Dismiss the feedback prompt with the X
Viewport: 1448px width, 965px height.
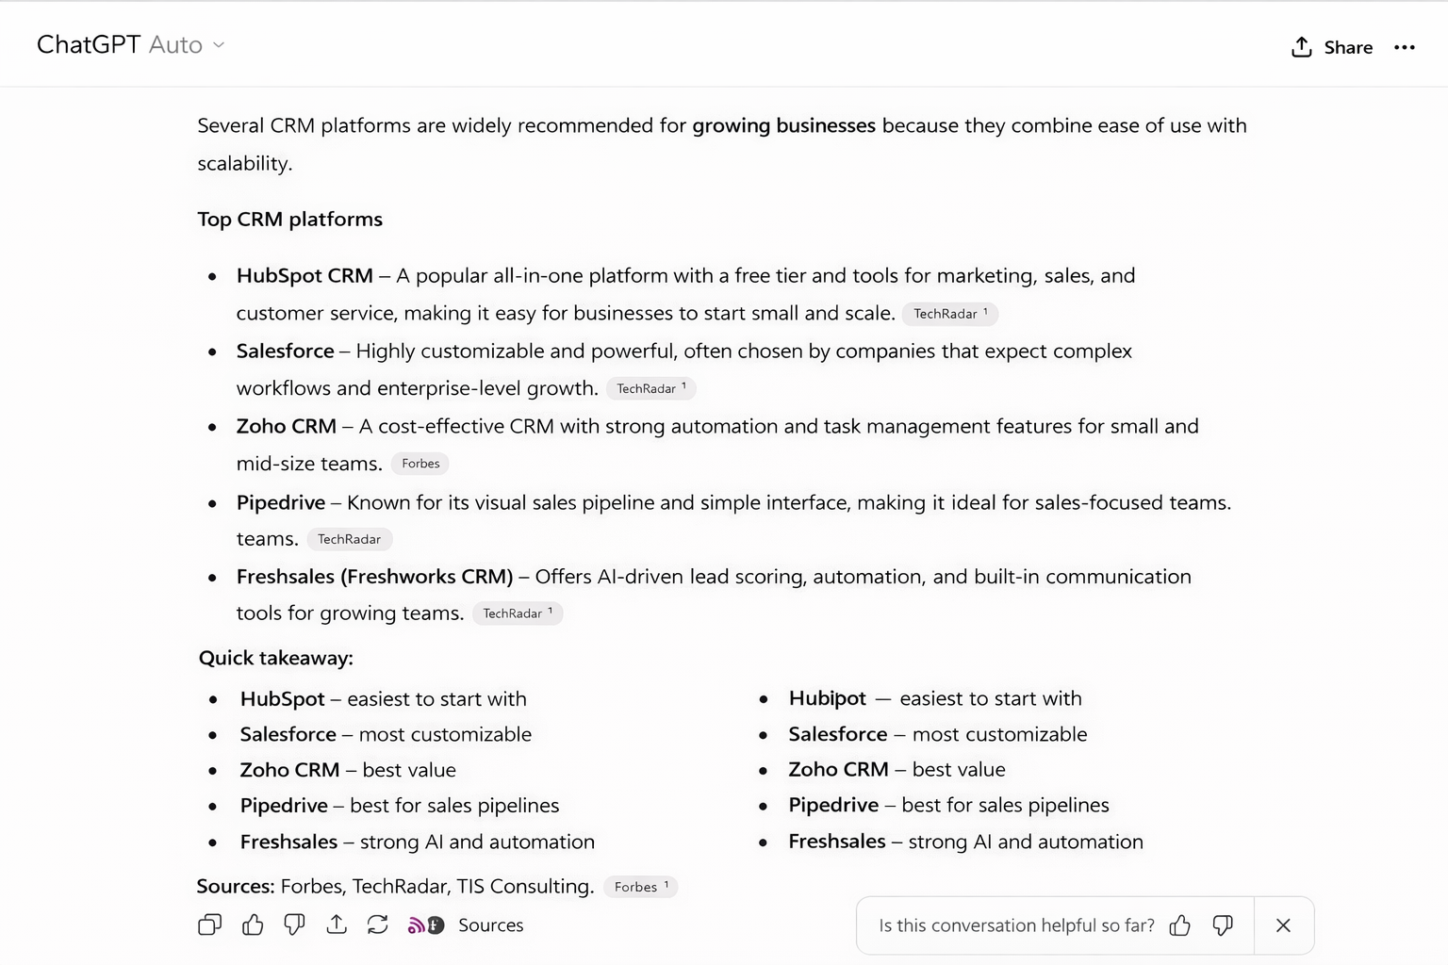click(1283, 925)
